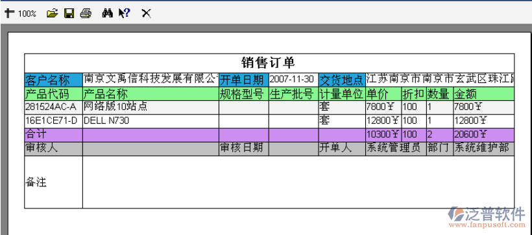The width and height of the screenshot is (532, 235).
Task: Save the report using the floppy disk icon
Action: 69,14
